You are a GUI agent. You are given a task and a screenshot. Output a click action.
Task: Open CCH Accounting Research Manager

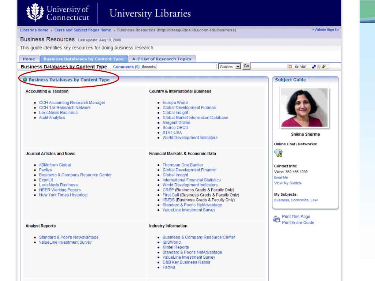[x=72, y=102]
